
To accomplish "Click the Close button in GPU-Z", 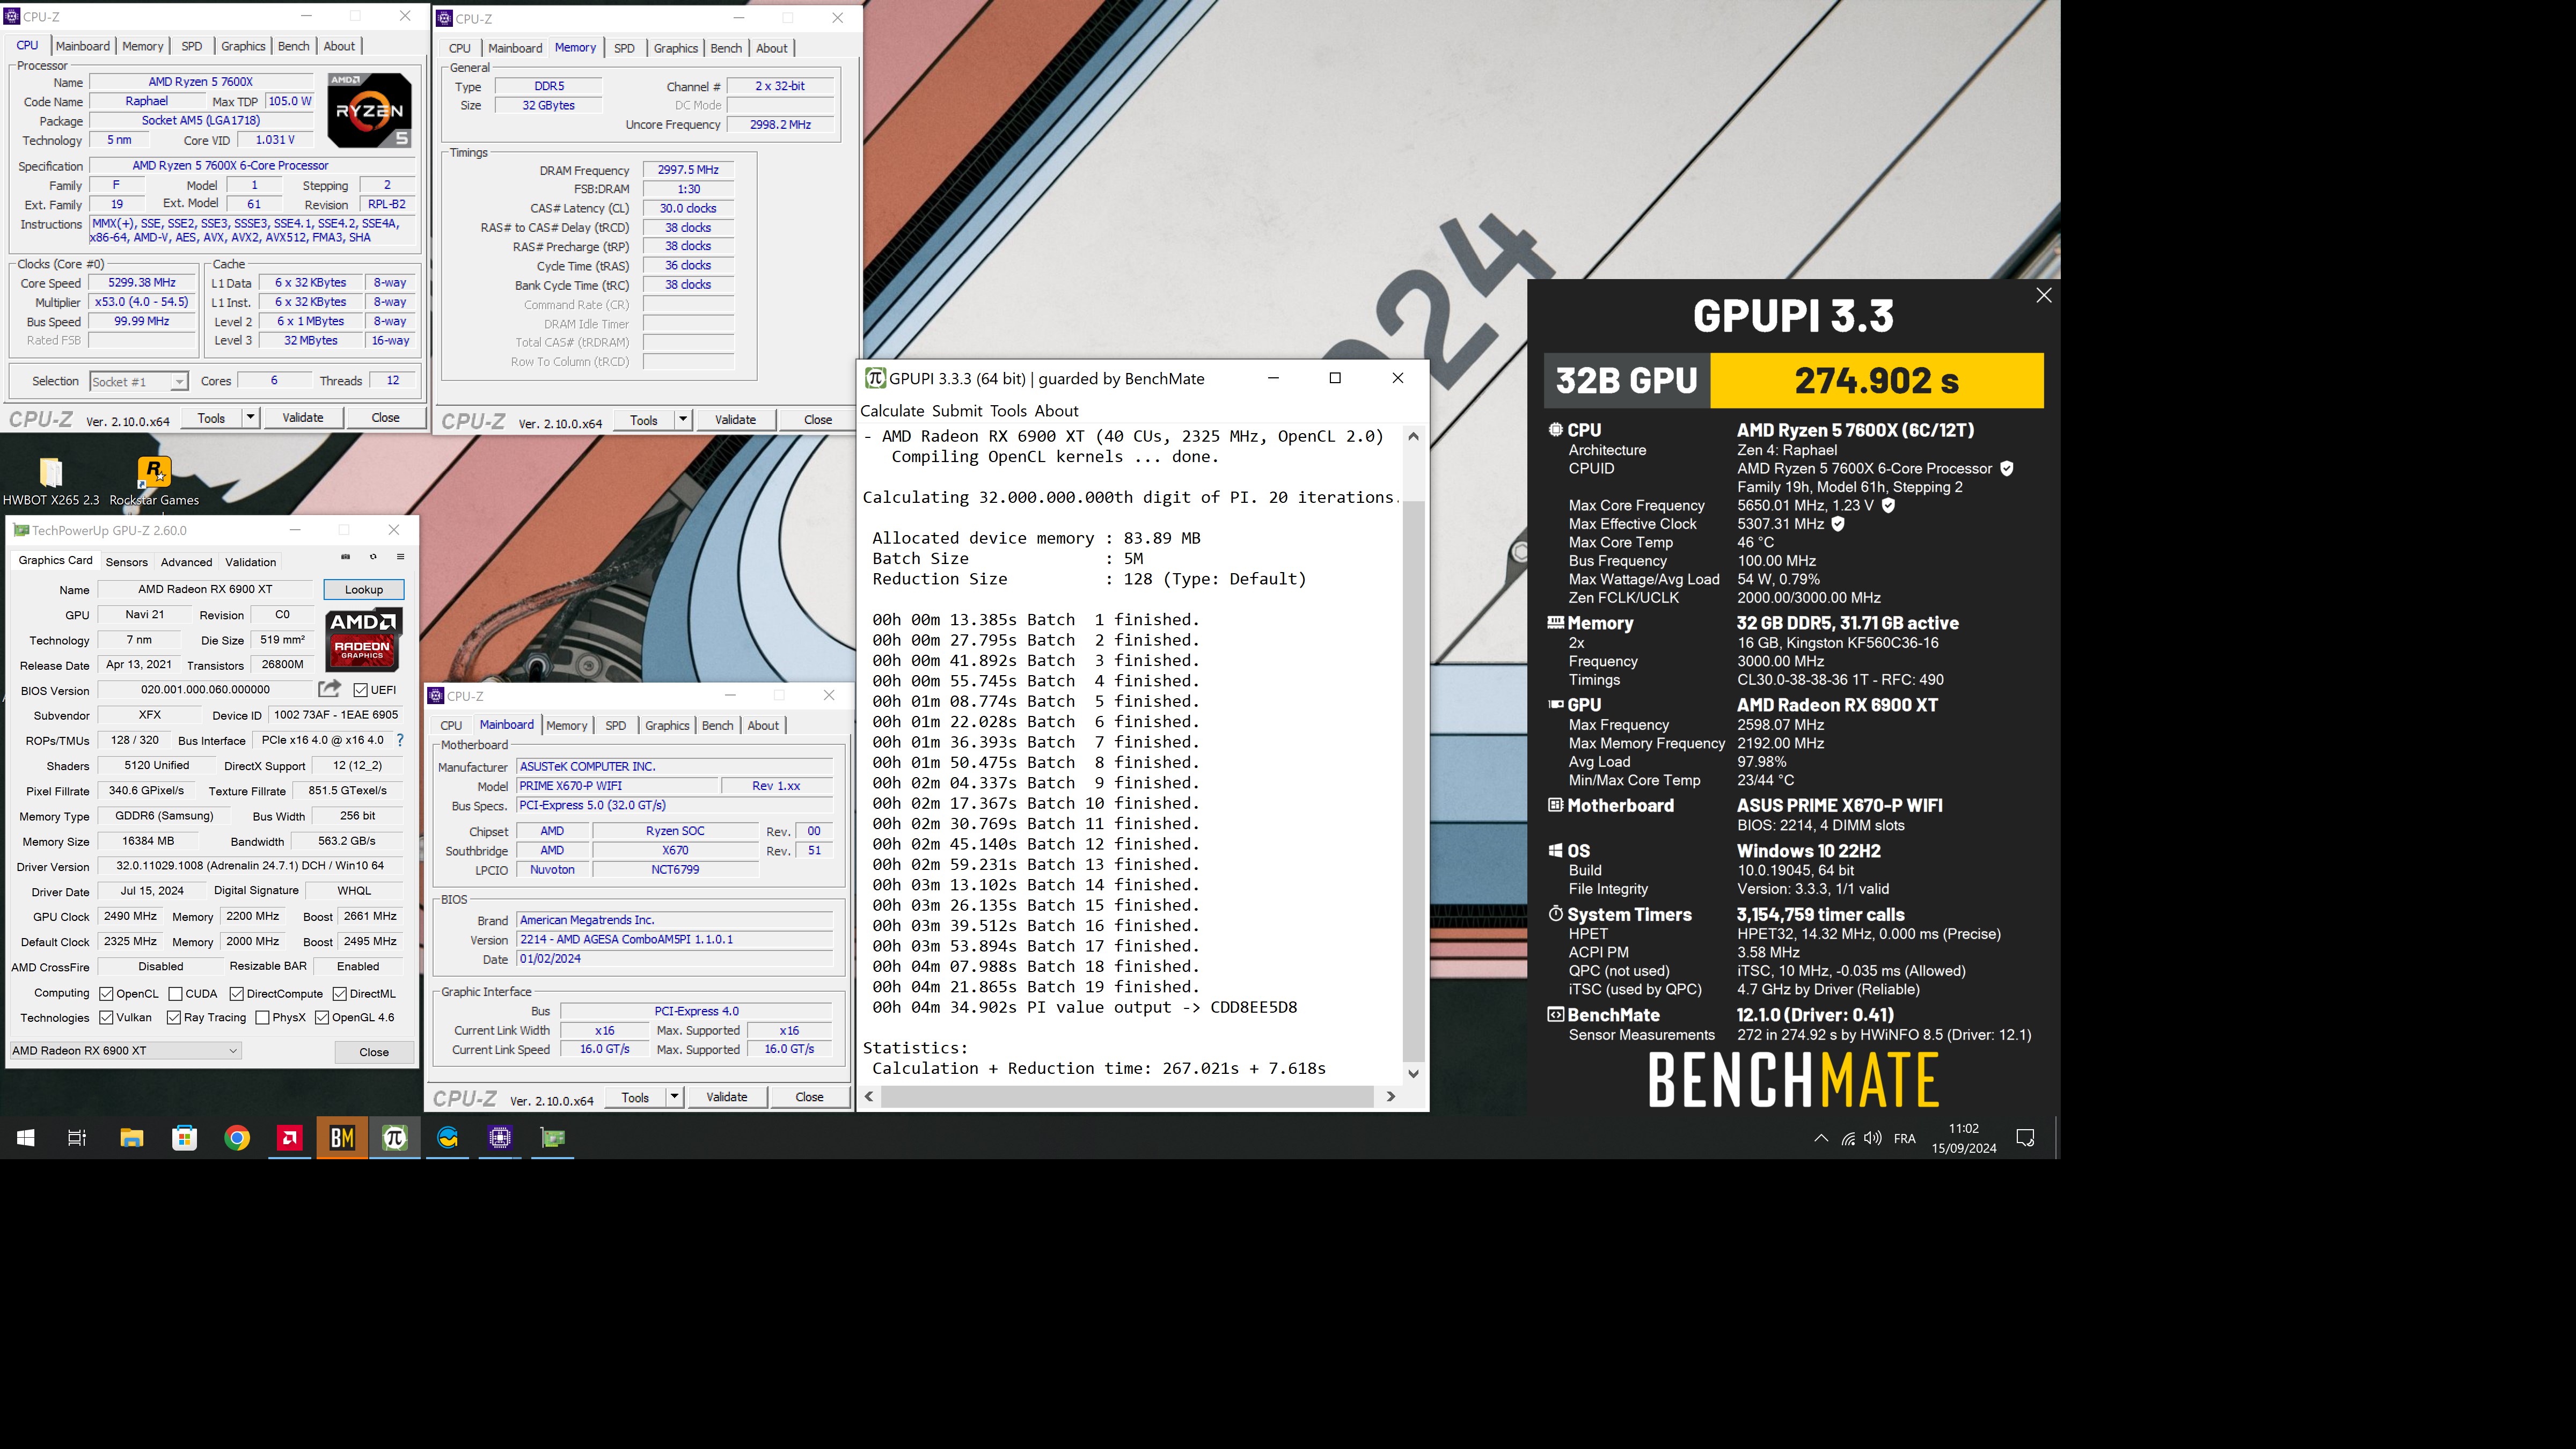I will click(x=374, y=1052).
